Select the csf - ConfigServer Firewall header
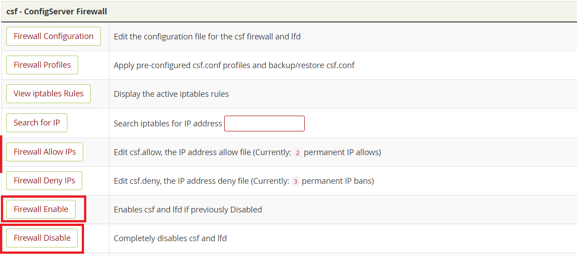This screenshot has width=577, height=260. point(57,11)
